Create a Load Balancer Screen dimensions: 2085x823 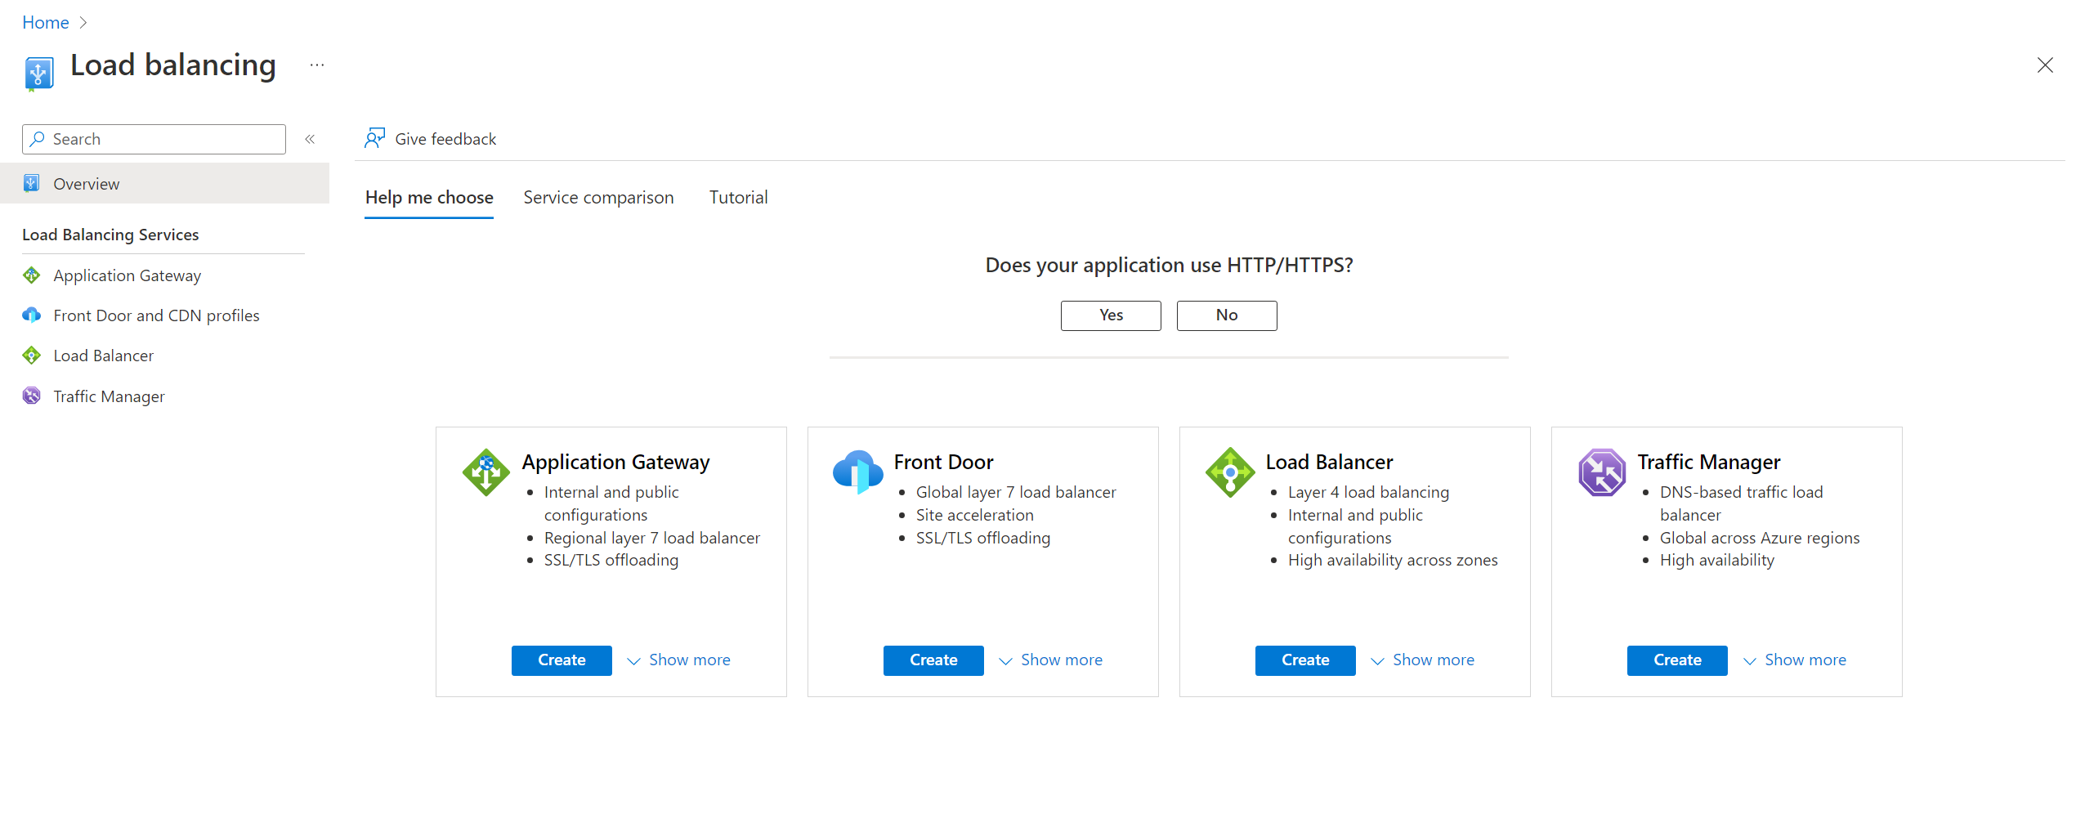(x=1305, y=660)
